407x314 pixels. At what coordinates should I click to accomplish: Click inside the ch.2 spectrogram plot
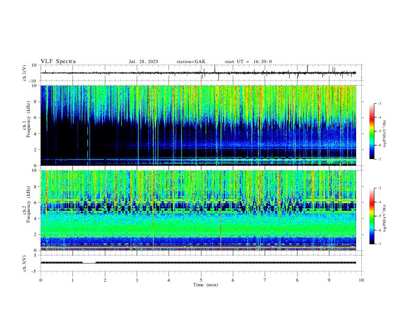coord(198,210)
